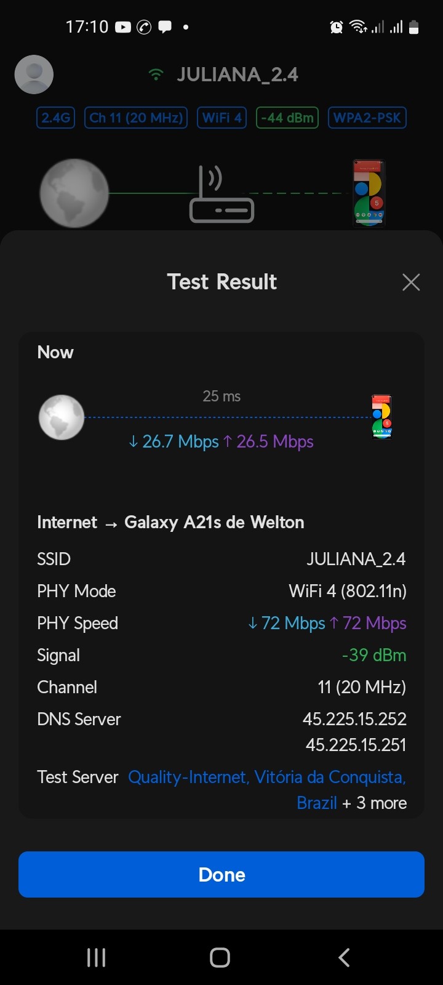
Task: Close the Test Result panel with X
Action: tap(410, 282)
